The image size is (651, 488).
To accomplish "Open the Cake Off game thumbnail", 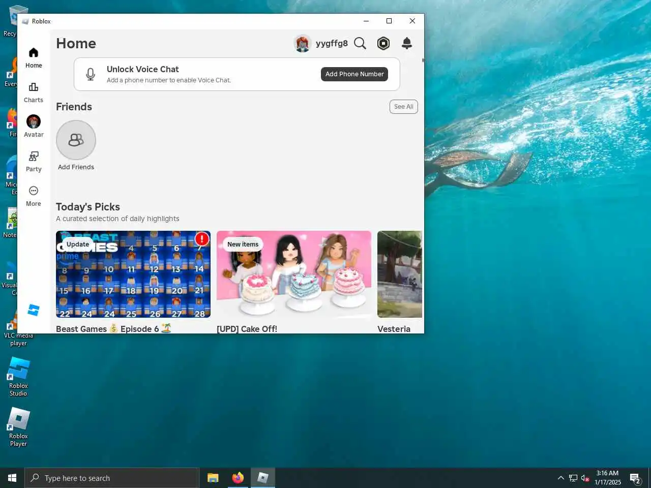I will (x=294, y=274).
